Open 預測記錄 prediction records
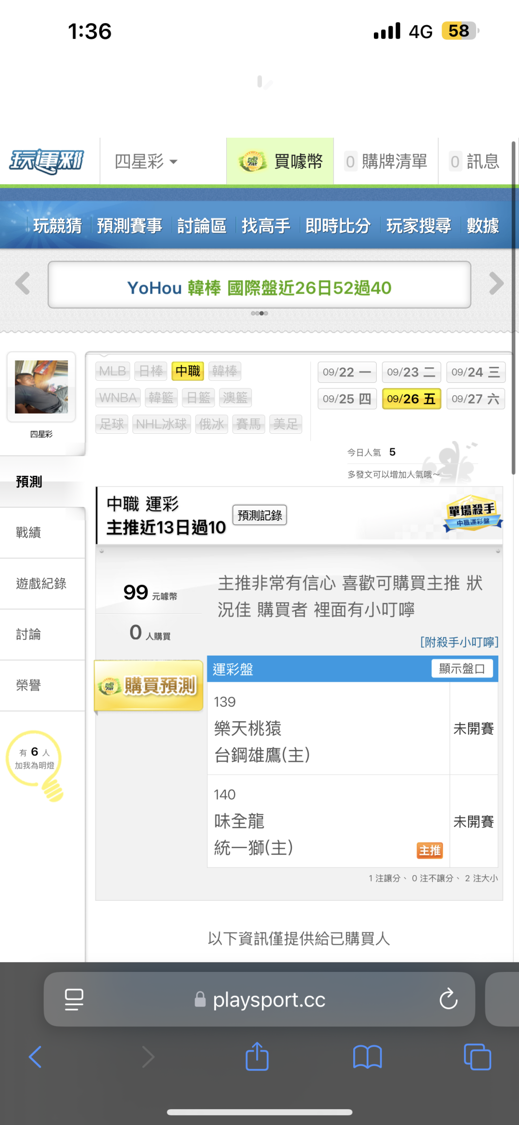This screenshot has height=1125, width=519. pos(259,515)
